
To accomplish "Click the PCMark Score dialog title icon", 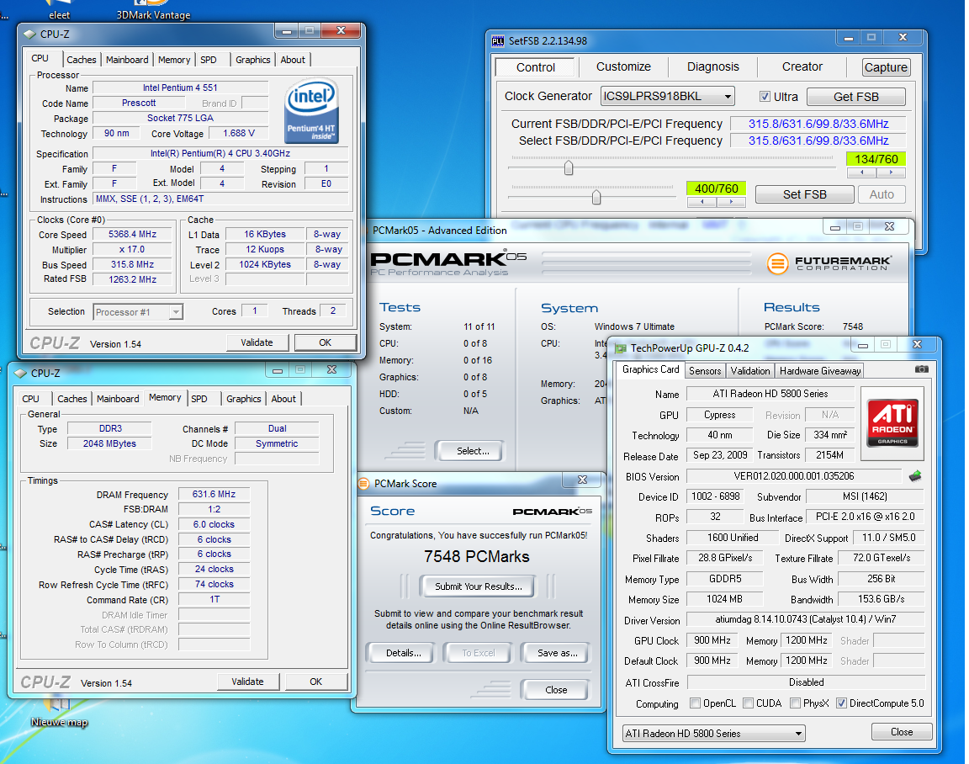I will pyautogui.click(x=364, y=483).
